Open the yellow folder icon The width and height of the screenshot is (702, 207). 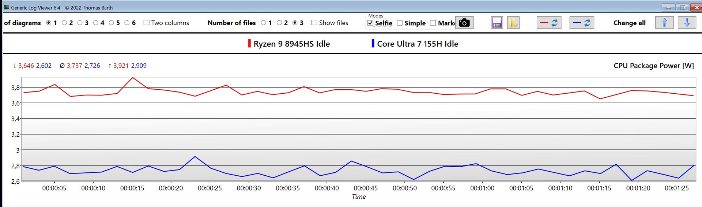pyautogui.click(x=513, y=23)
